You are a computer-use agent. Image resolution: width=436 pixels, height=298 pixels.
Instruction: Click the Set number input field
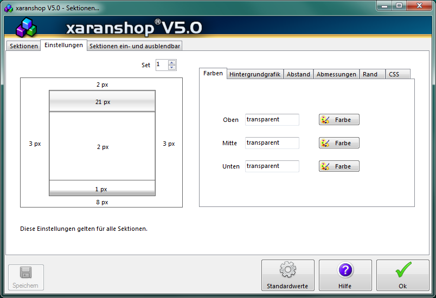(x=162, y=65)
